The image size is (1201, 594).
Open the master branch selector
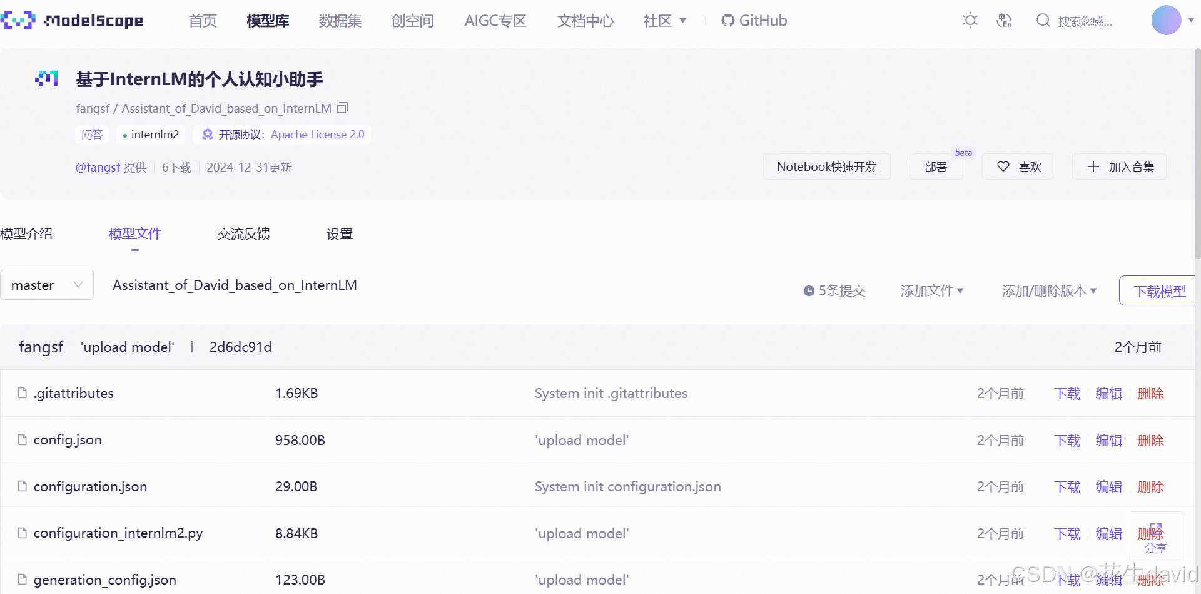pos(47,285)
